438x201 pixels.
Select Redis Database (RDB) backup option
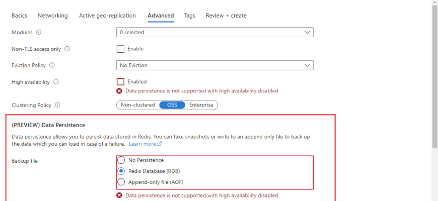coord(121,171)
